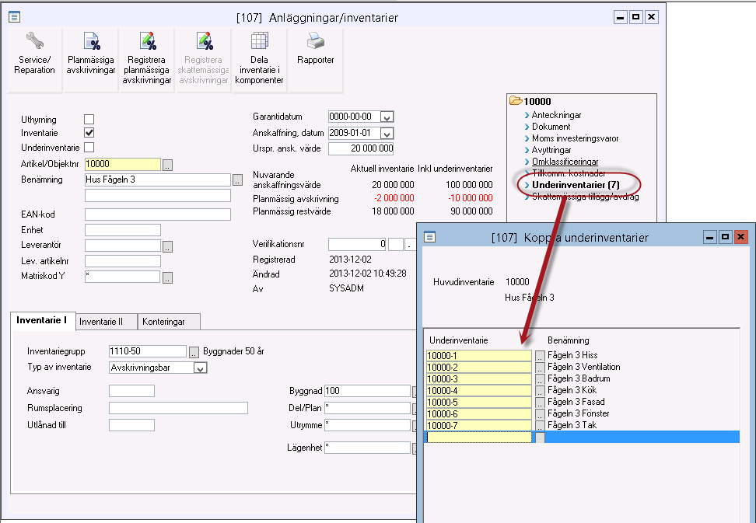Click the Byggnad field containing 100
This screenshot has width=756, height=523.
point(367,391)
